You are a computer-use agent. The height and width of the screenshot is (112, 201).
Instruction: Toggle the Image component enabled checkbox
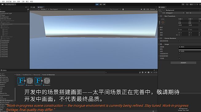163,44
